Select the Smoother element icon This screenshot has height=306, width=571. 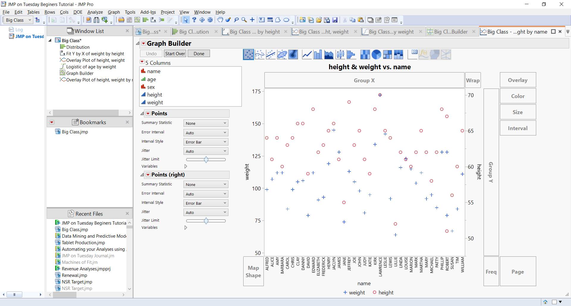tap(259, 54)
